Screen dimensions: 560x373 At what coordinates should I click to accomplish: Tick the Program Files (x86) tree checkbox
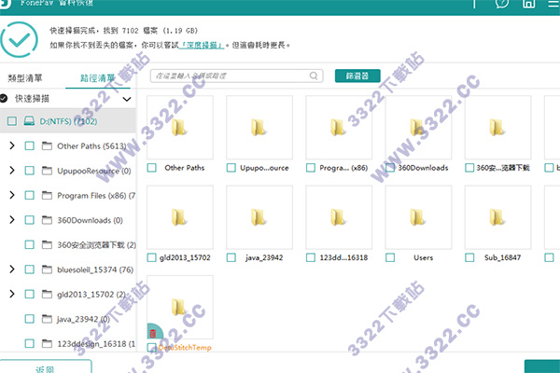click(29, 195)
